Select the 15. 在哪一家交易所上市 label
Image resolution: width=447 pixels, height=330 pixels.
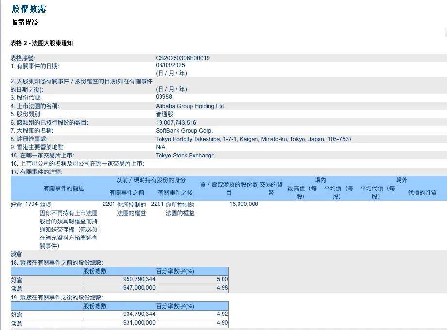pos(42,156)
